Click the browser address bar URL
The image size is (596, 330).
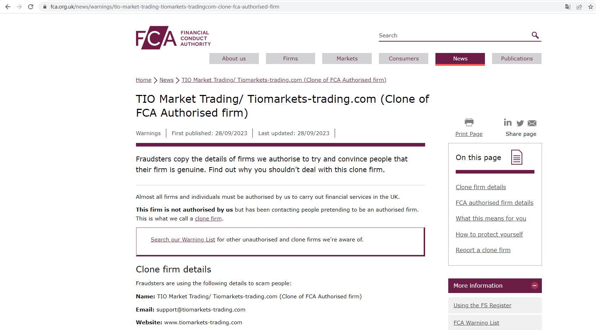tap(164, 7)
